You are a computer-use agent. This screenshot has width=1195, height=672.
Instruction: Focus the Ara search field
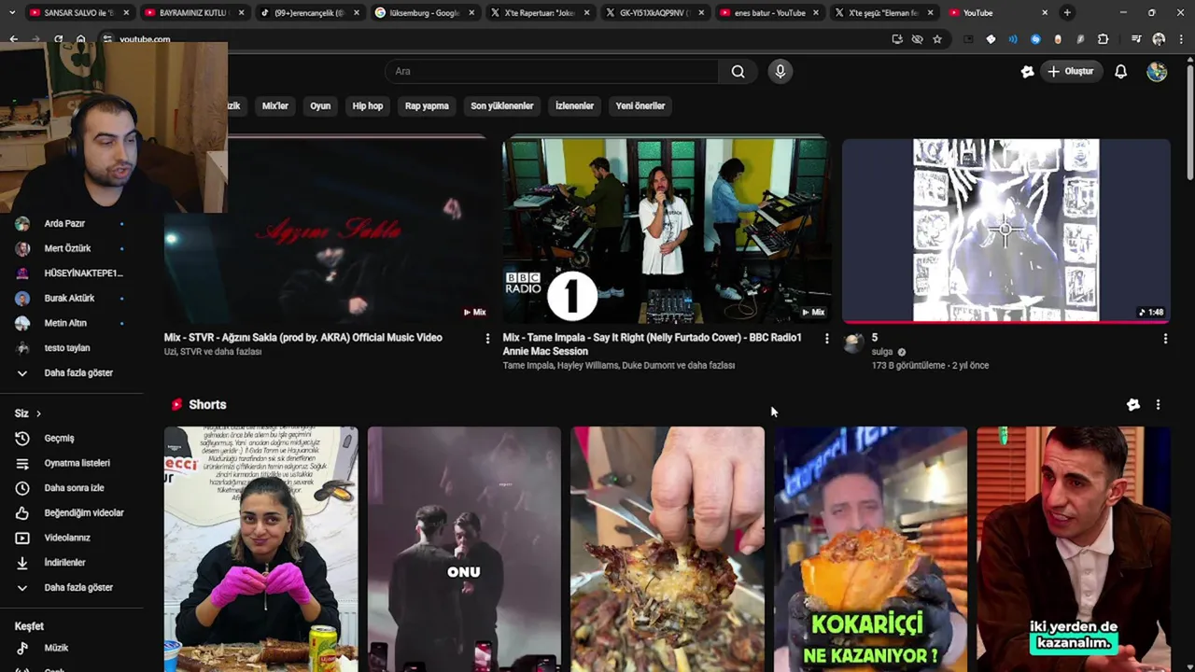553,71
